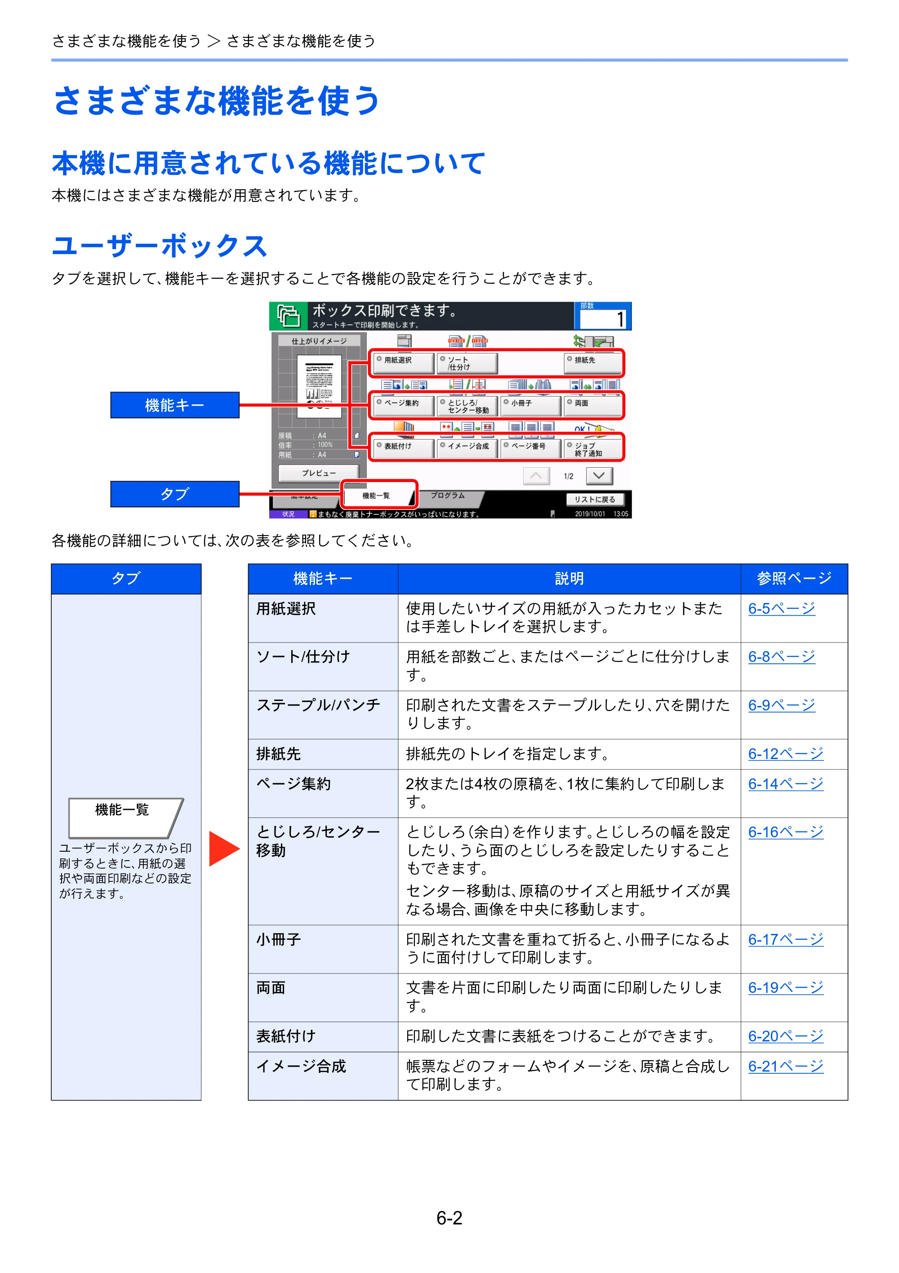Click the リストに戻る button
Screen dimensions: 899x1273
tap(595, 499)
